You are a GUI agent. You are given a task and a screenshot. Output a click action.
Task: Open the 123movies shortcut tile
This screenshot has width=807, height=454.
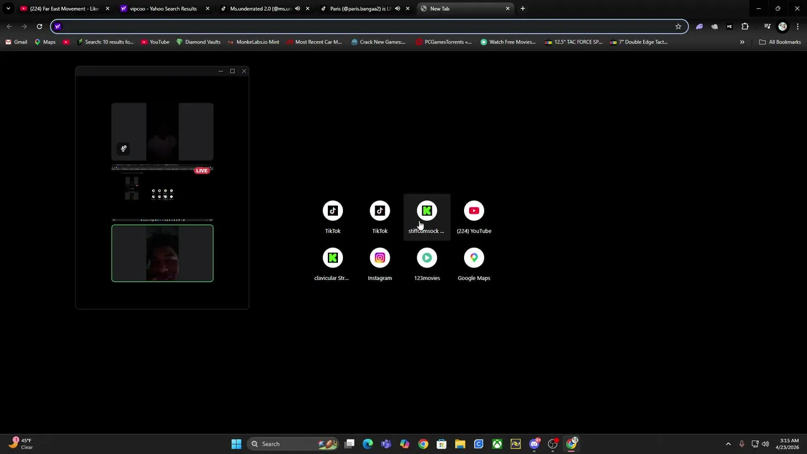[427, 264]
